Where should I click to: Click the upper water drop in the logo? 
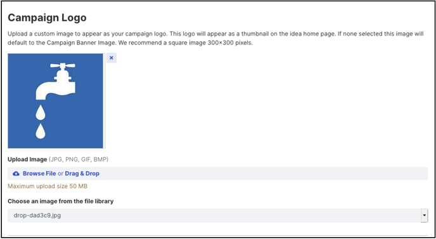pos(41,112)
